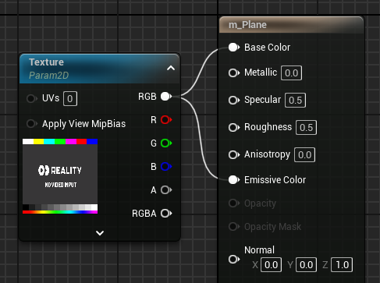Viewport: 380px width, 283px height.
Task: Click the UVs input pin
Action: click(32, 98)
